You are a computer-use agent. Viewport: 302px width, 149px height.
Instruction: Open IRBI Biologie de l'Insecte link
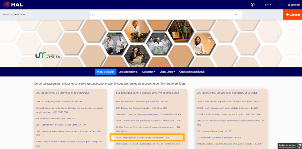[148, 144]
